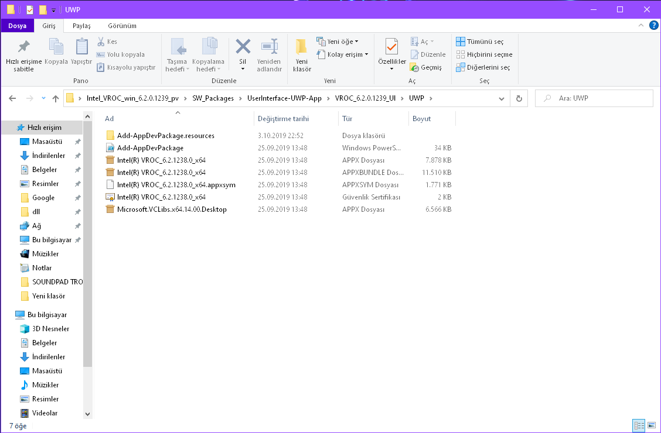Click the Geçmiş history button
Viewport: 661px width, 433px height.
[x=426, y=67]
